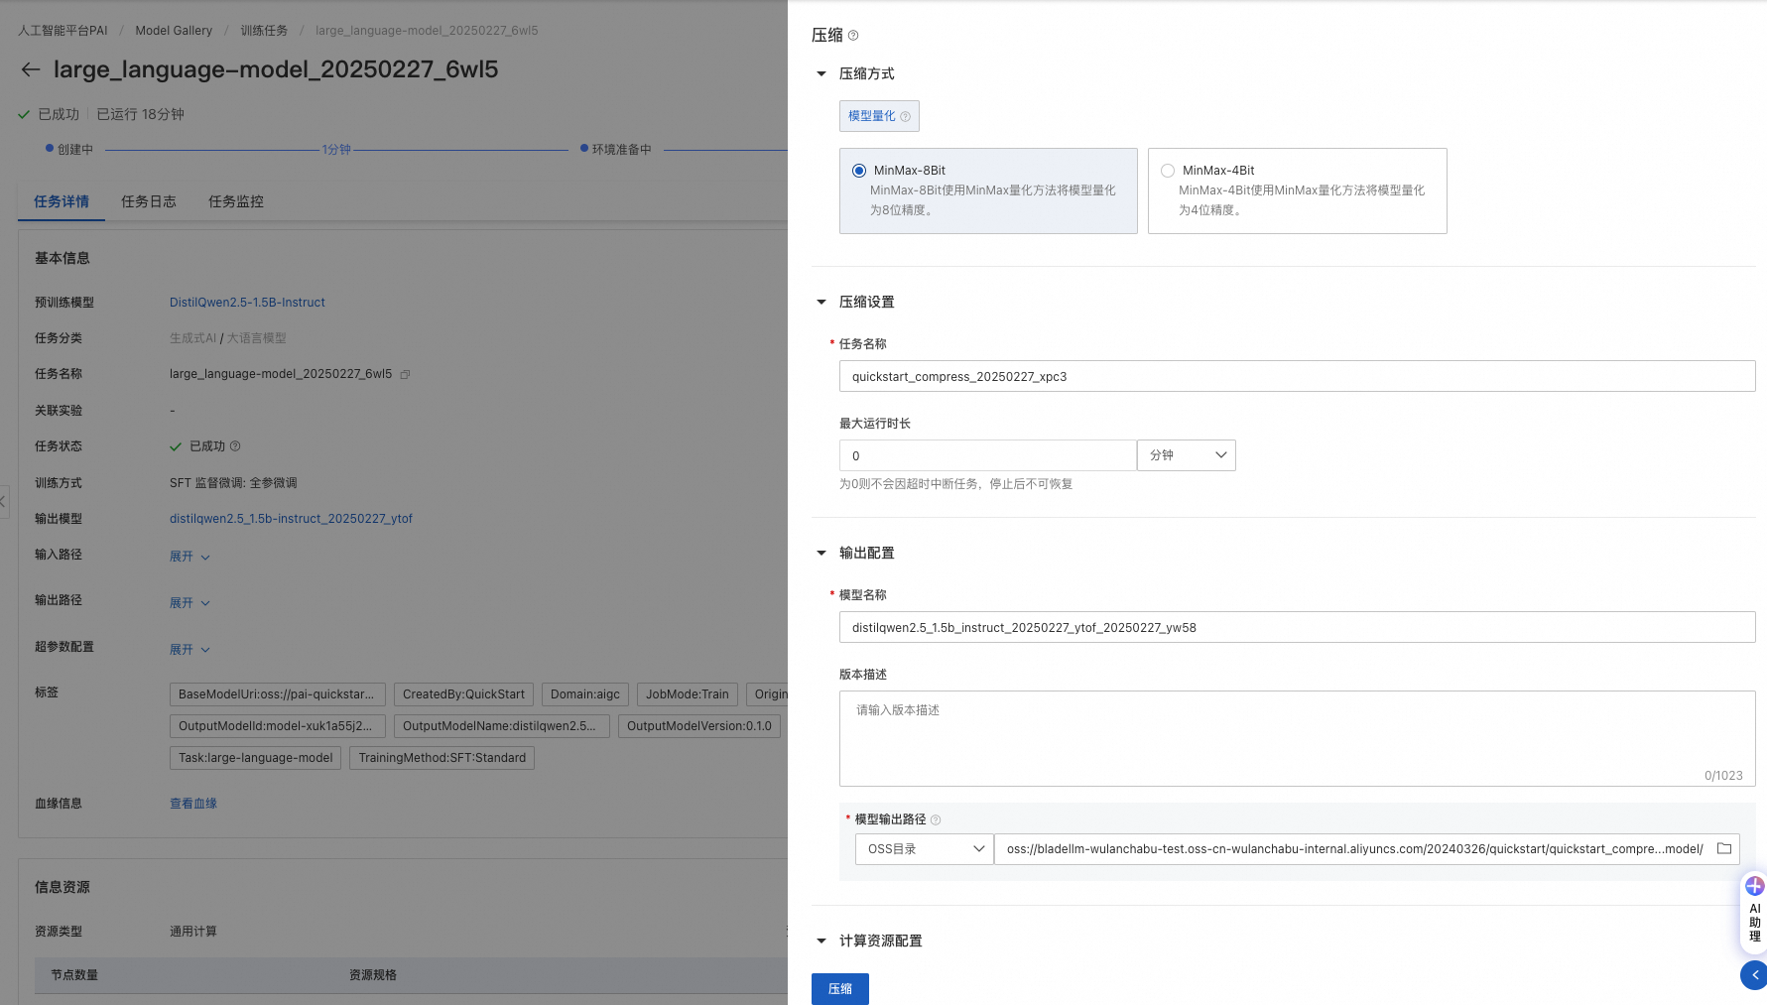Click the help icon beside 已成功 status
Screen dimensions: 1767x1005
pyautogui.click(x=235, y=446)
